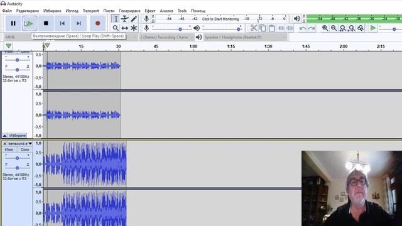Image resolution: width=402 pixels, height=226 pixels.
Task: Start recording with the red Record button
Action: (98, 23)
